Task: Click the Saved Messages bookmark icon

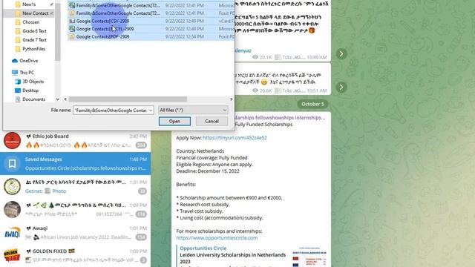Action: pyautogui.click(x=12, y=164)
